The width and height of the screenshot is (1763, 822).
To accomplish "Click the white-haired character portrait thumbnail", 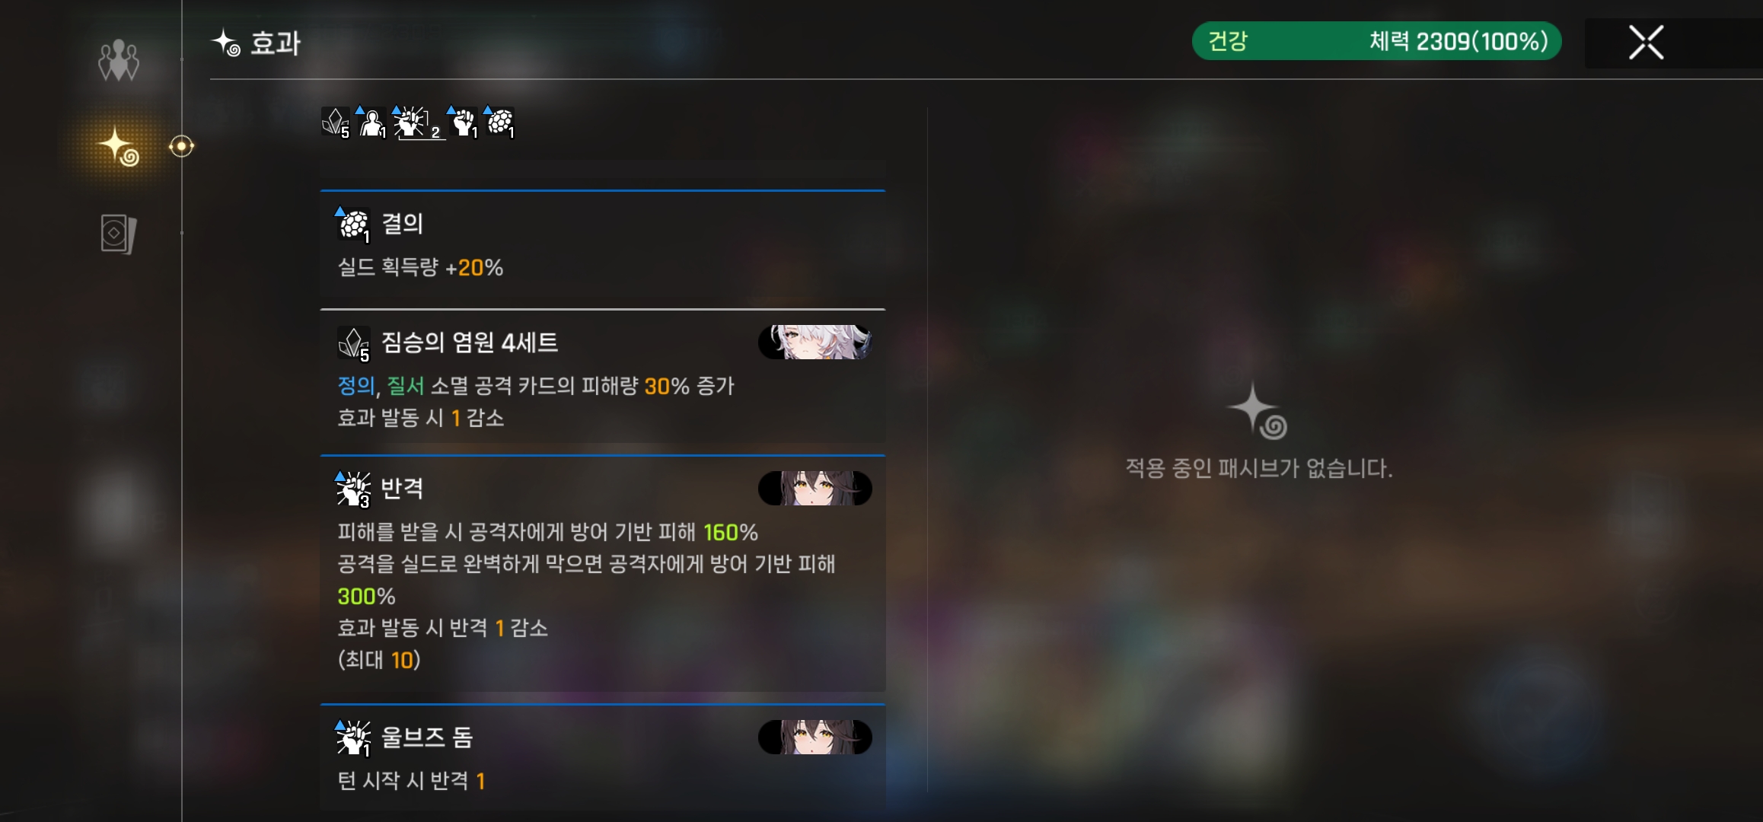I will click(x=815, y=342).
